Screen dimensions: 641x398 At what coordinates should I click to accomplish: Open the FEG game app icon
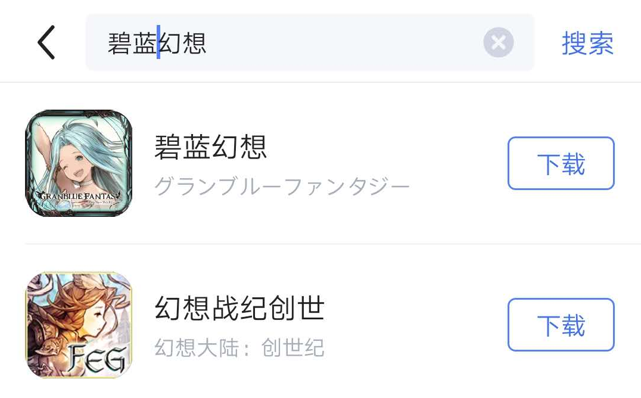point(79,325)
